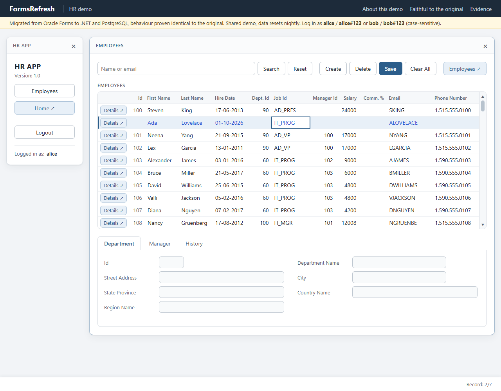Click the IT_PROG Job Id cell for Ada
This screenshot has width=501, height=391.
coord(291,123)
